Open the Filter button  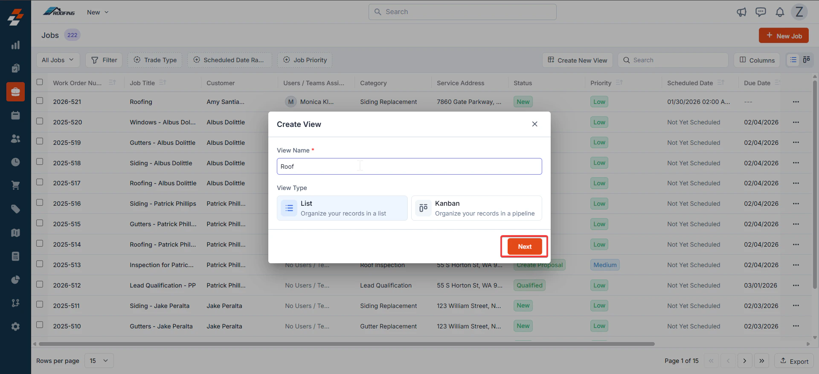point(104,60)
